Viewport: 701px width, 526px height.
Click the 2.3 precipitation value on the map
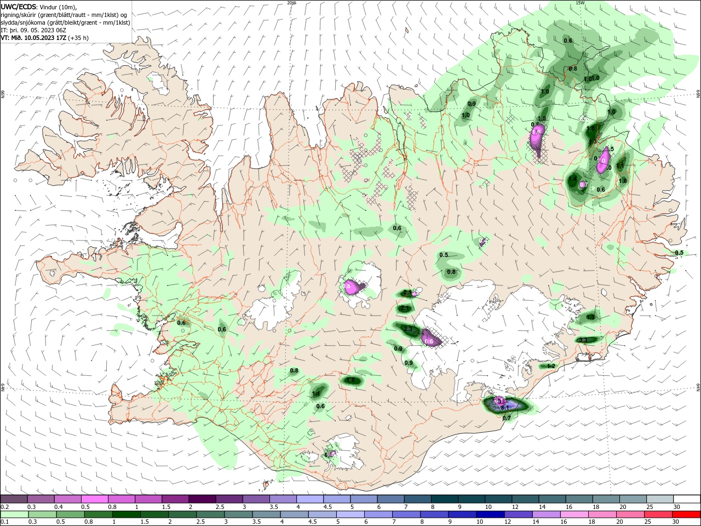coord(408,329)
